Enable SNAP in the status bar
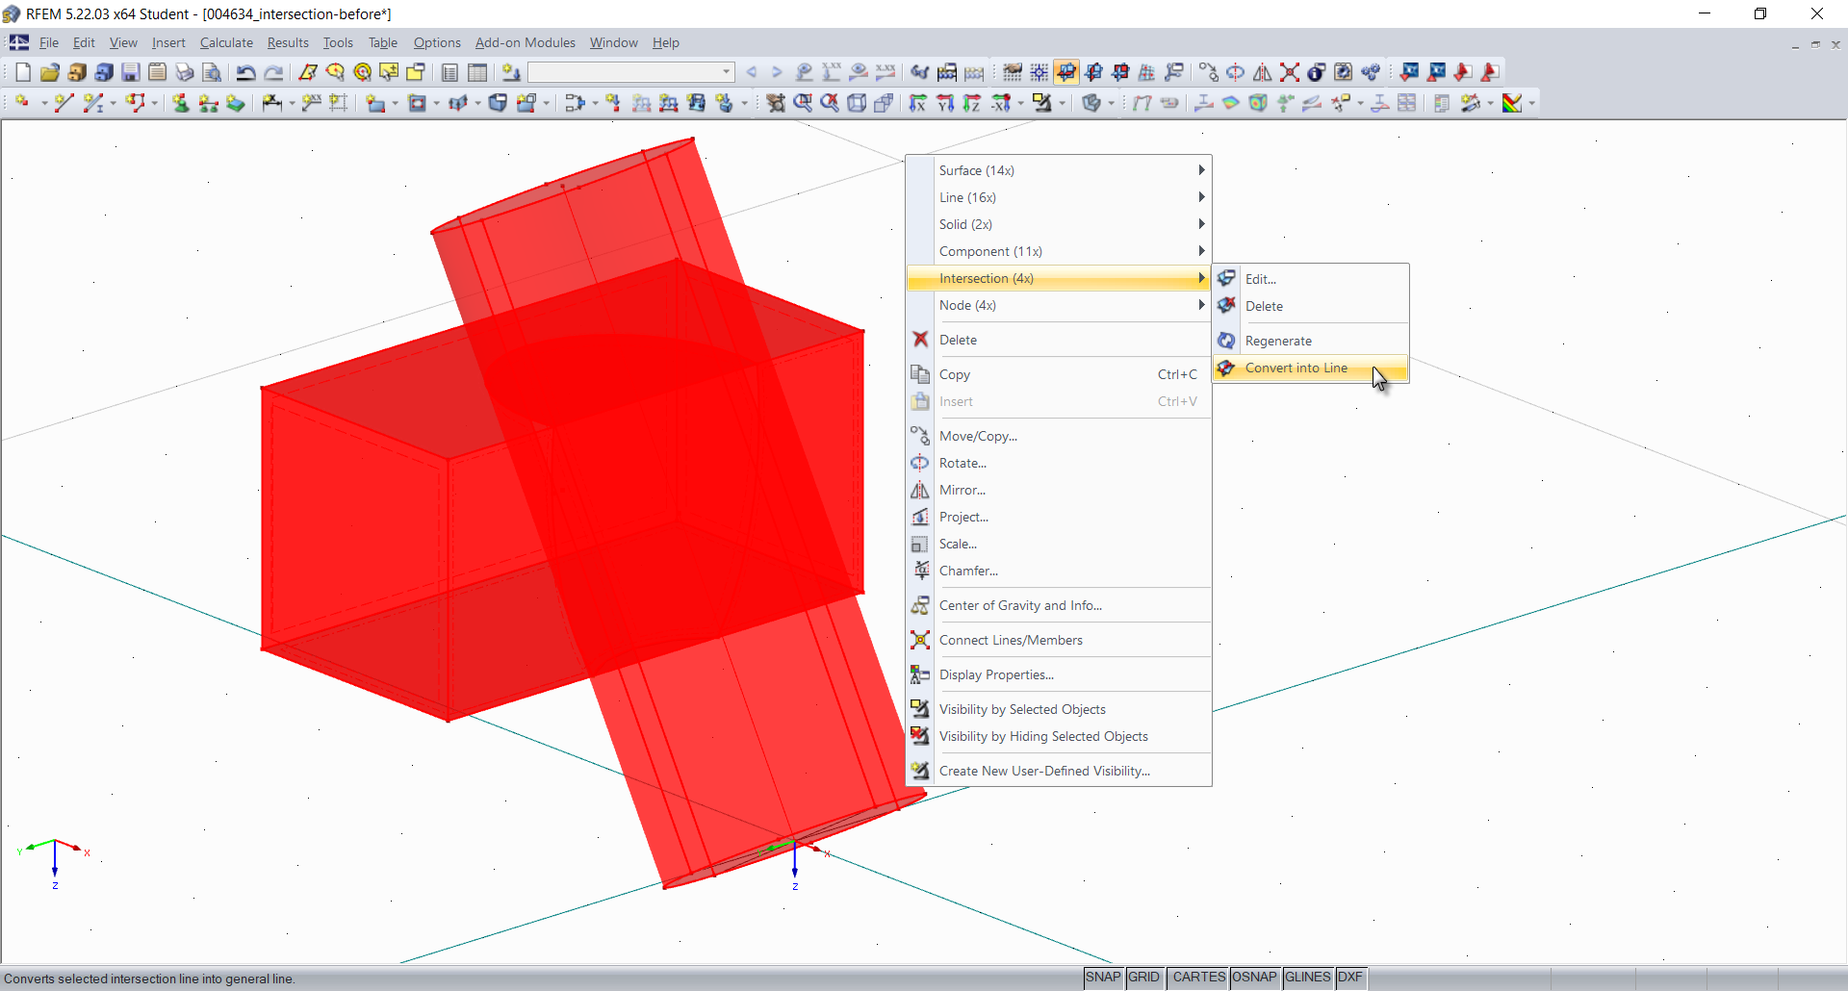 point(1103,978)
